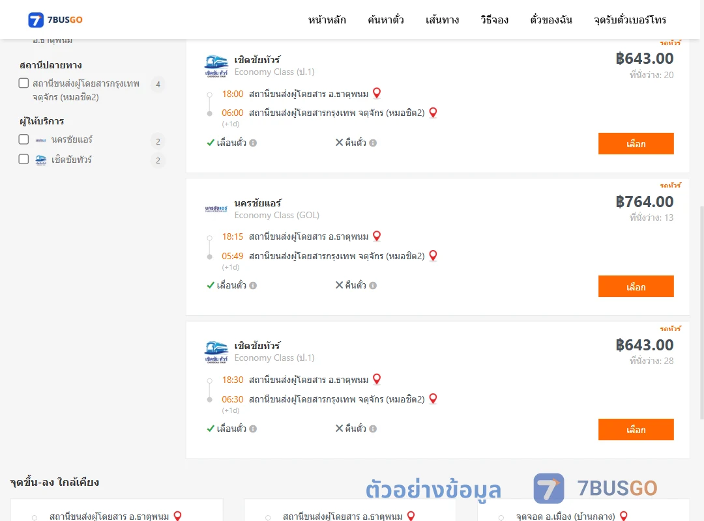Go to ค้นหาตั๋ว menu item
The image size is (704, 521).
[x=386, y=20]
